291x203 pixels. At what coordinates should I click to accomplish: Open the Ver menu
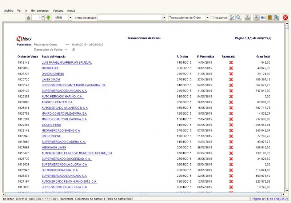(x=19, y=11)
